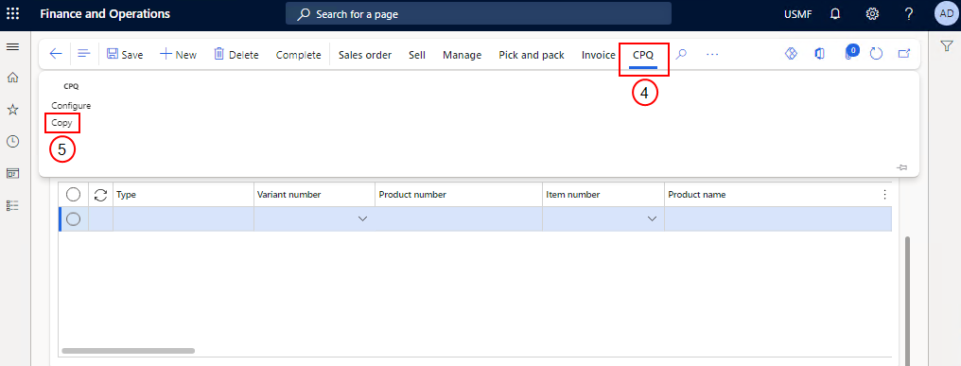This screenshot has width=961, height=366.
Task: Open the Sell tab
Action: (417, 55)
